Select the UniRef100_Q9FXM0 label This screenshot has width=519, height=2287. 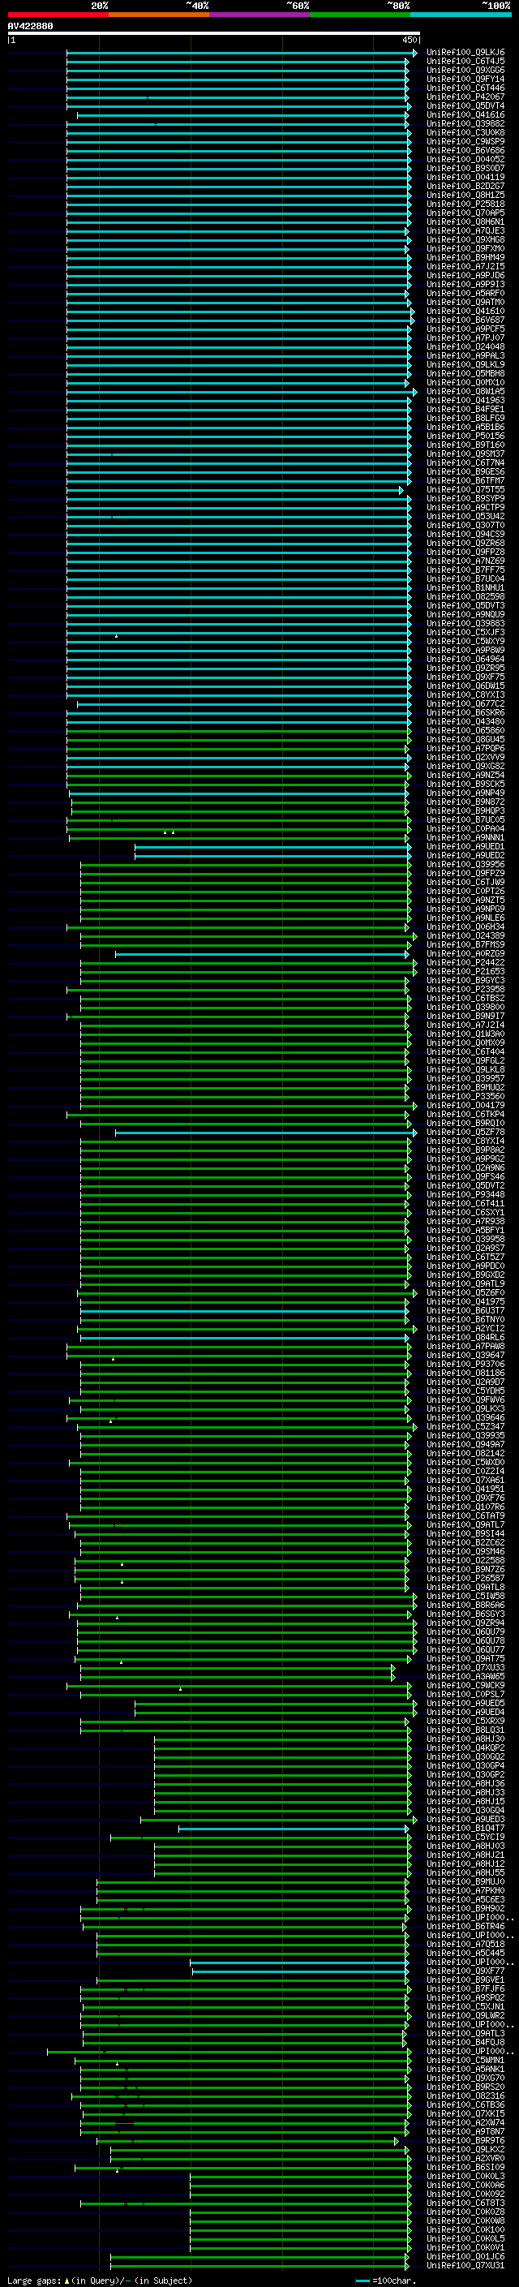[465, 248]
